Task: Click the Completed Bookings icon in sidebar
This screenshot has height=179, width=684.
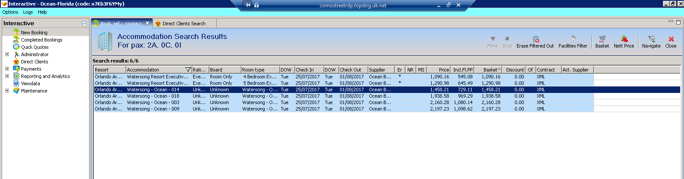Action: click(16, 39)
